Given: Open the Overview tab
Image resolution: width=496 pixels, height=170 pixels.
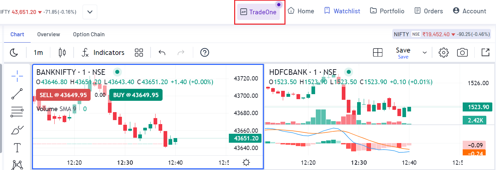Looking at the screenshot, I should 49,34.
